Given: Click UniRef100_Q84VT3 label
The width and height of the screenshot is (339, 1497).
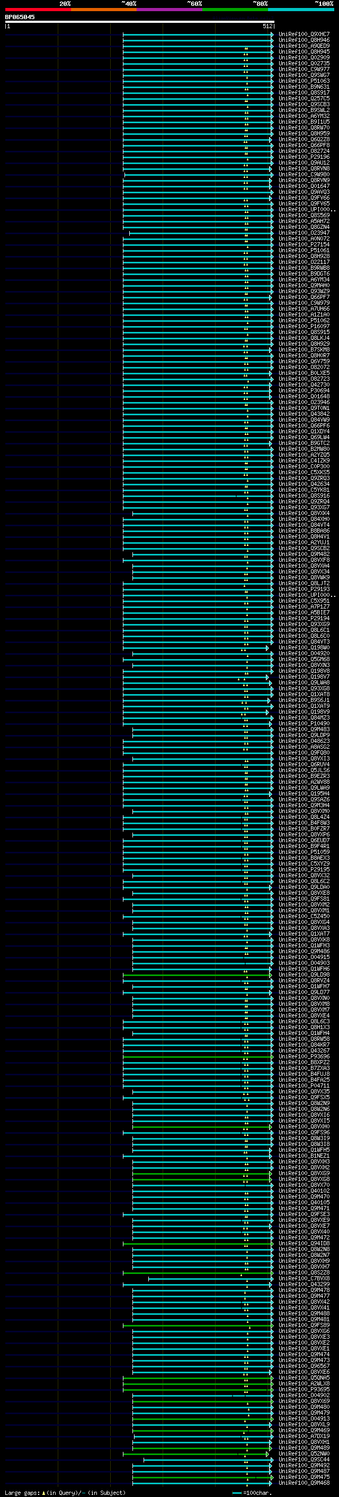Looking at the screenshot, I should (x=304, y=641).
